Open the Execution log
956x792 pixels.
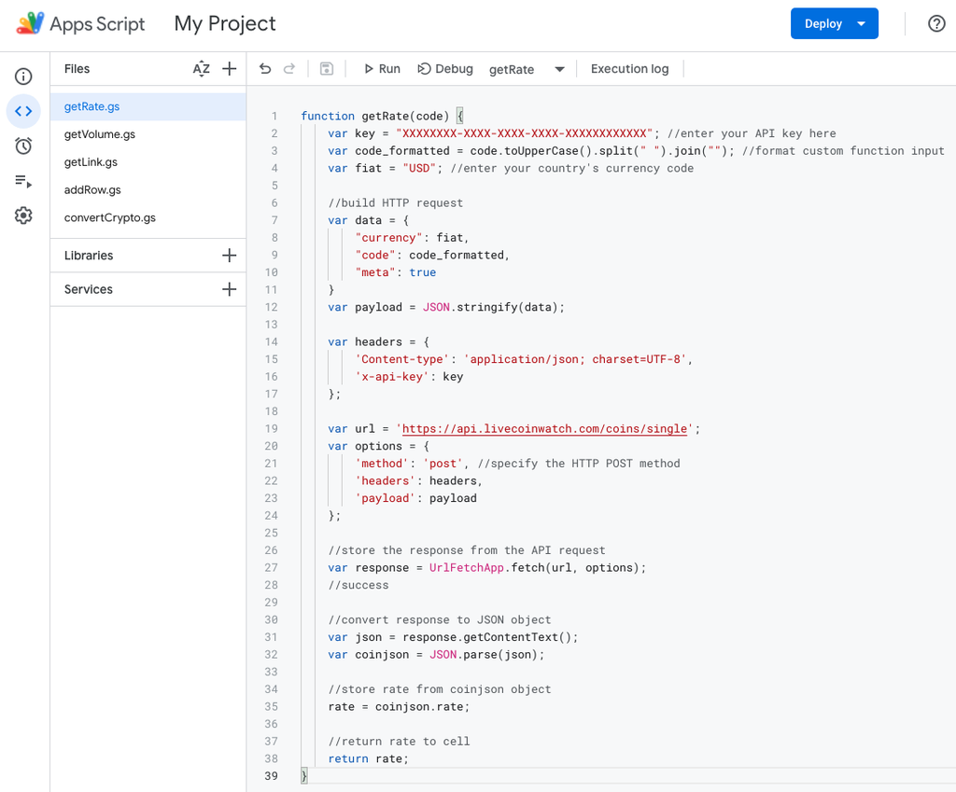click(629, 69)
